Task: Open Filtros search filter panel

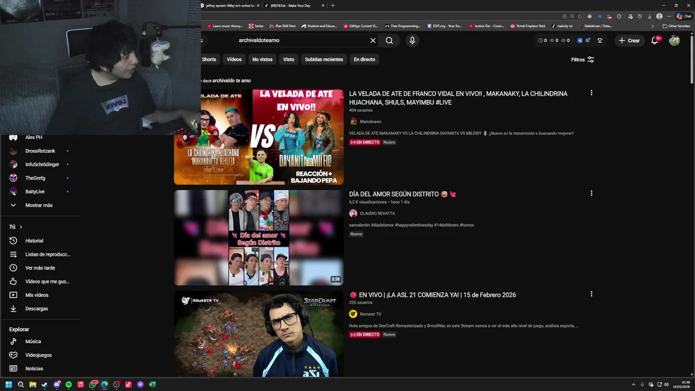Action: pos(583,60)
